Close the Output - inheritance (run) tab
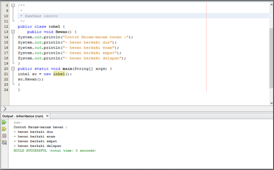 pos(47,116)
